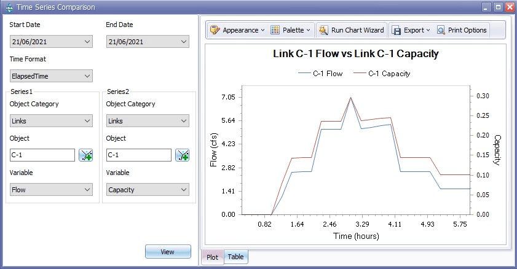Launch the Run Chart Wizard
The width and height of the screenshot is (517, 269).
pyautogui.click(x=352, y=30)
